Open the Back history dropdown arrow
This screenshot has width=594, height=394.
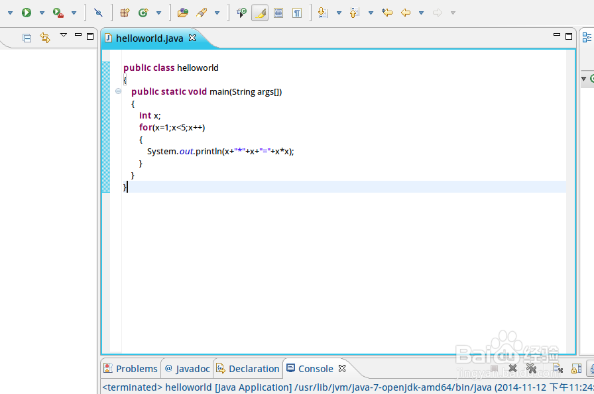pyautogui.click(x=421, y=13)
